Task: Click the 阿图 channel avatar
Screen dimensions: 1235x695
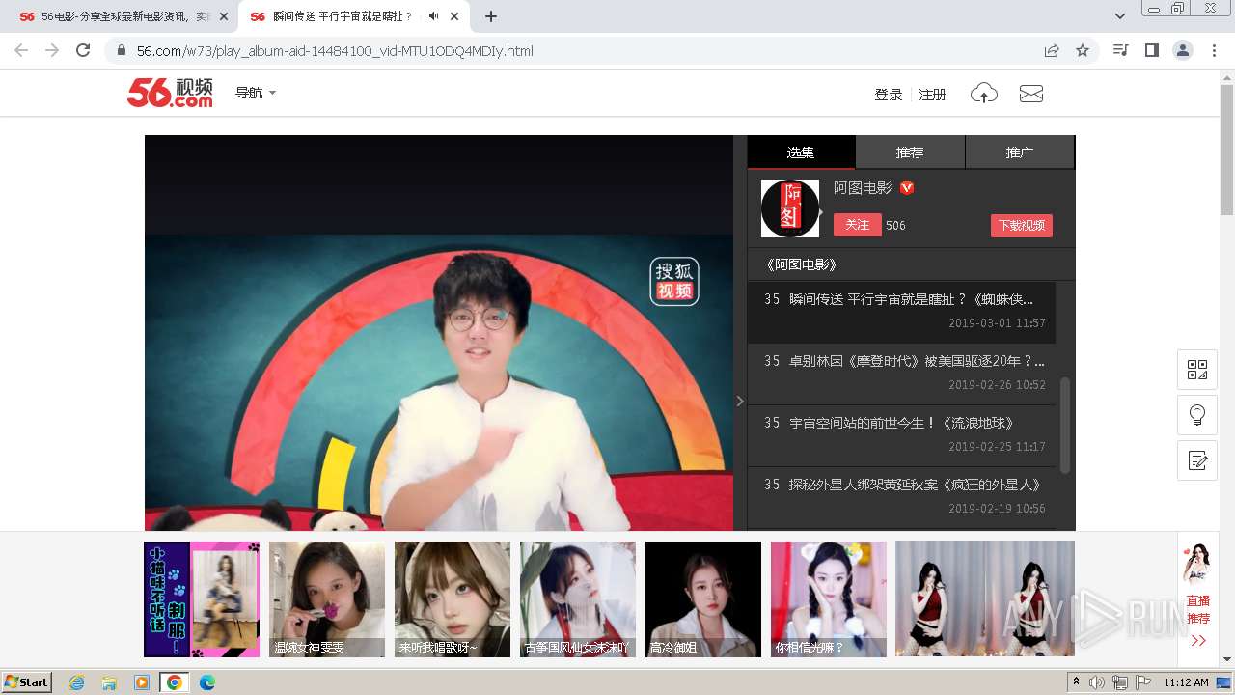Action: coord(790,208)
